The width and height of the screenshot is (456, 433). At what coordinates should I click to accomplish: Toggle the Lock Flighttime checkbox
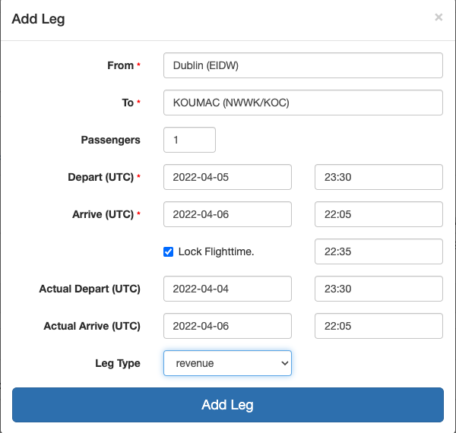click(x=169, y=251)
